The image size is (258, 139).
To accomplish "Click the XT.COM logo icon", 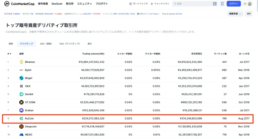I will pyautogui.click(x=21, y=102).
